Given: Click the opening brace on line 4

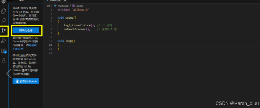Looking at the screenshot, I should tap(58, 21).
